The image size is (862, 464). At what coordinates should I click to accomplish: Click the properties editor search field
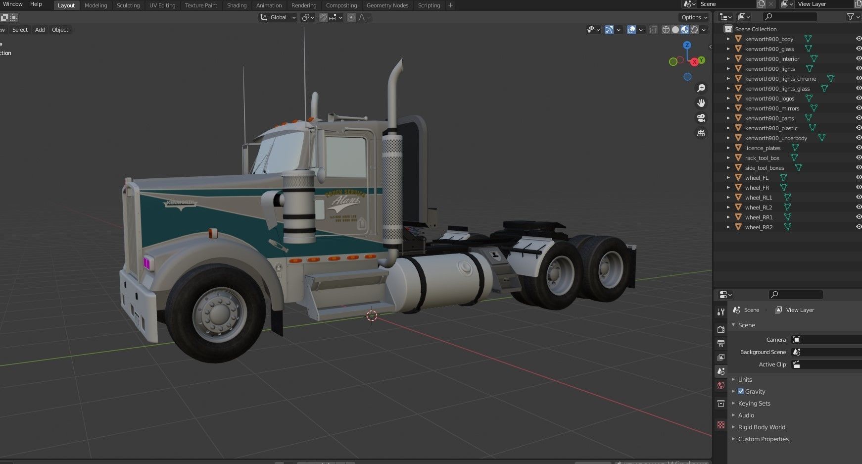tap(795, 295)
